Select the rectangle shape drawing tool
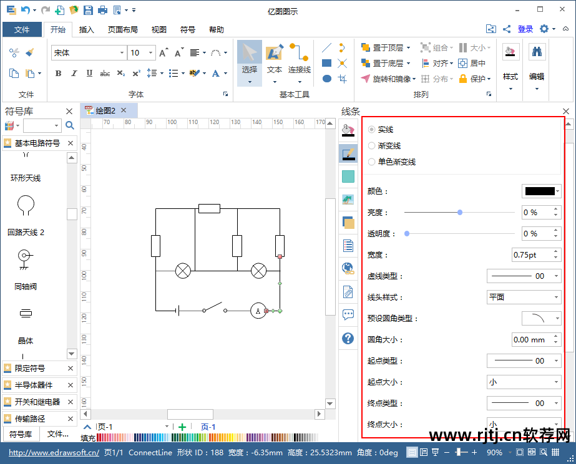The width and height of the screenshot is (576, 464). coord(326,63)
